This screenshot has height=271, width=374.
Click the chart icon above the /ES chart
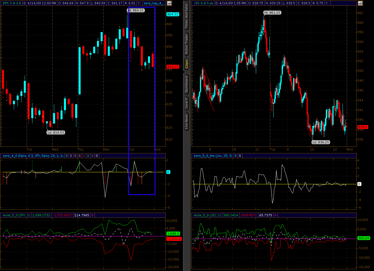(x=360, y=3)
